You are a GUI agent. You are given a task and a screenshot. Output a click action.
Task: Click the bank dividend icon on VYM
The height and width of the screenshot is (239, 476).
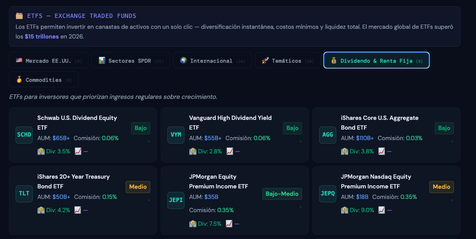193,151
